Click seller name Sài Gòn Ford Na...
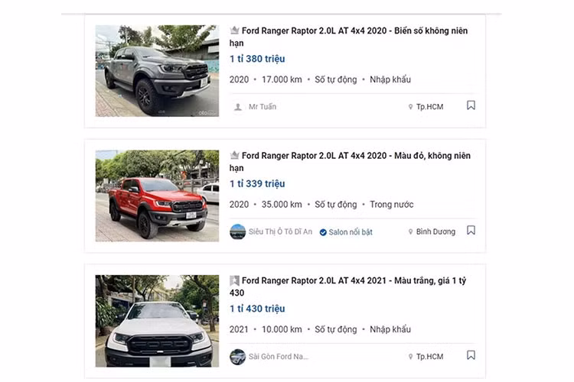Screen dimensions: 574x382 point(279,357)
